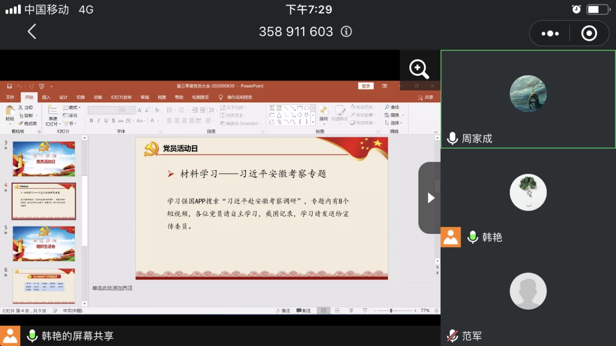
Task: Click the Share button in the ribbon
Action: [x=426, y=98]
